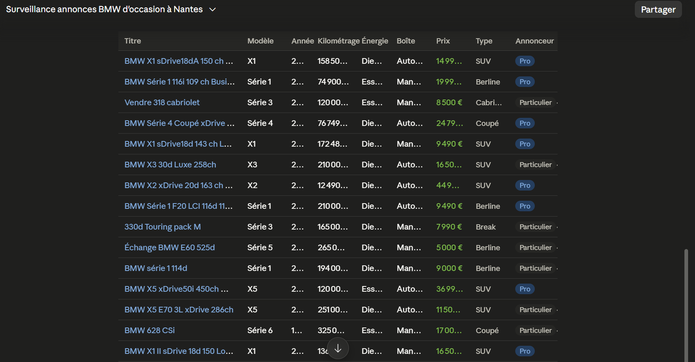Click the Particulier badge in the 318 cabriolet row
Image resolution: width=695 pixels, height=362 pixels.
(x=535, y=103)
